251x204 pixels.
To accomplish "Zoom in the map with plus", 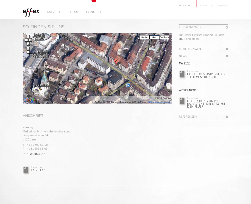I will [x=28, y=48].
